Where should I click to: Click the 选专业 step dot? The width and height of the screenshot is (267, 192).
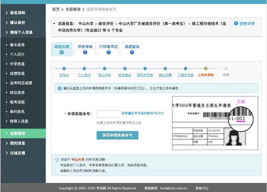64,69
